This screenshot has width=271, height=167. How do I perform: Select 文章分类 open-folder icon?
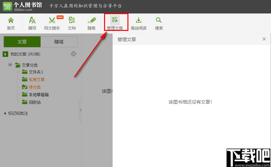18,65
